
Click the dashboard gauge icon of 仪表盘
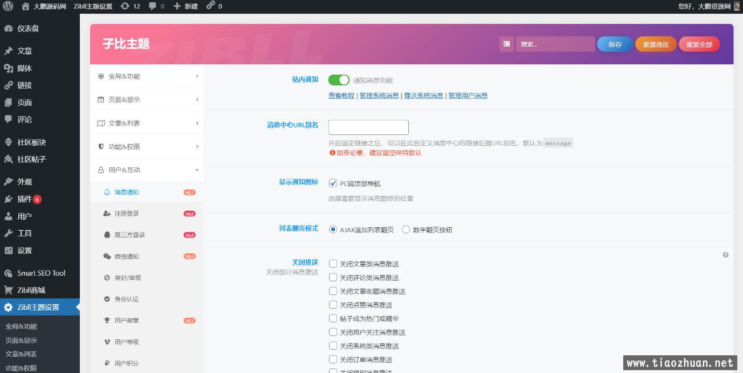tap(8, 28)
